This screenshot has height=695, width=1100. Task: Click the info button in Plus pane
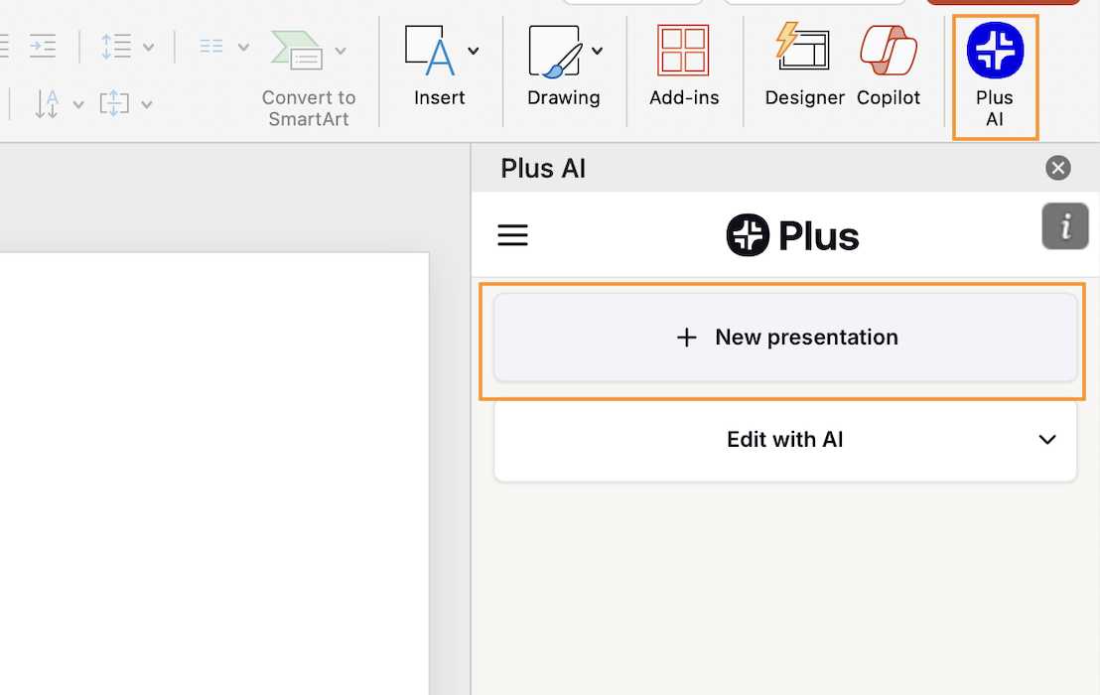click(1065, 226)
